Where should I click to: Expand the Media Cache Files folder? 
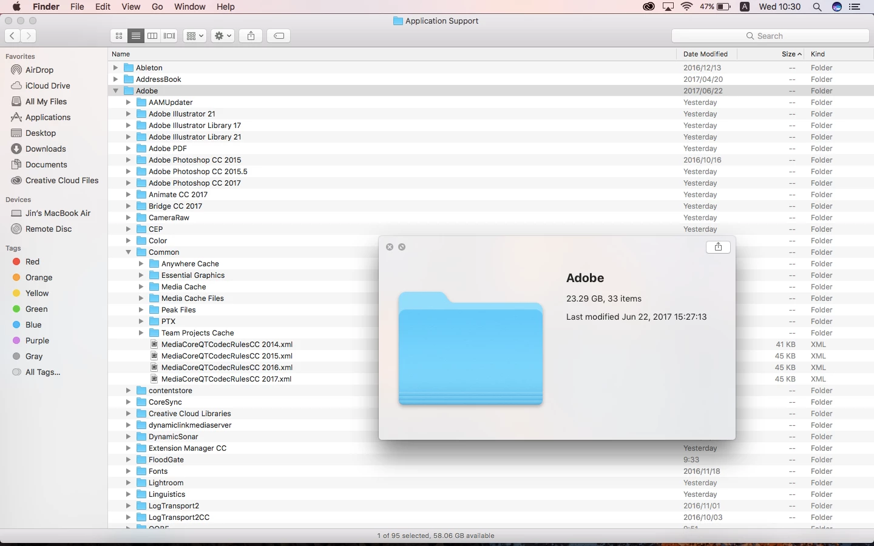[x=141, y=298]
